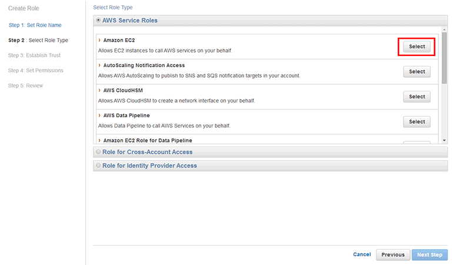Click Select button for Amazon EC2
The width and height of the screenshot is (453, 265).
pyautogui.click(x=417, y=47)
